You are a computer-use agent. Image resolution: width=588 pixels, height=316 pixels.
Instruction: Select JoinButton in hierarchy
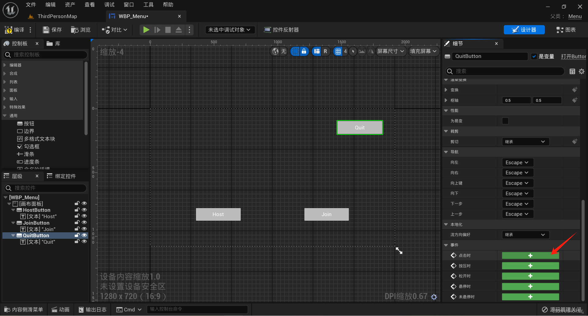(x=36, y=223)
